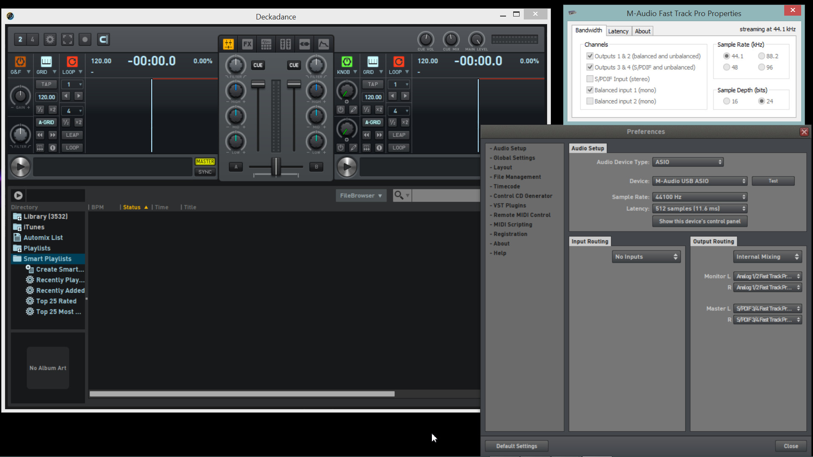Click the left deck G&F power icon
This screenshot has width=813, height=457.
pos(20,62)
